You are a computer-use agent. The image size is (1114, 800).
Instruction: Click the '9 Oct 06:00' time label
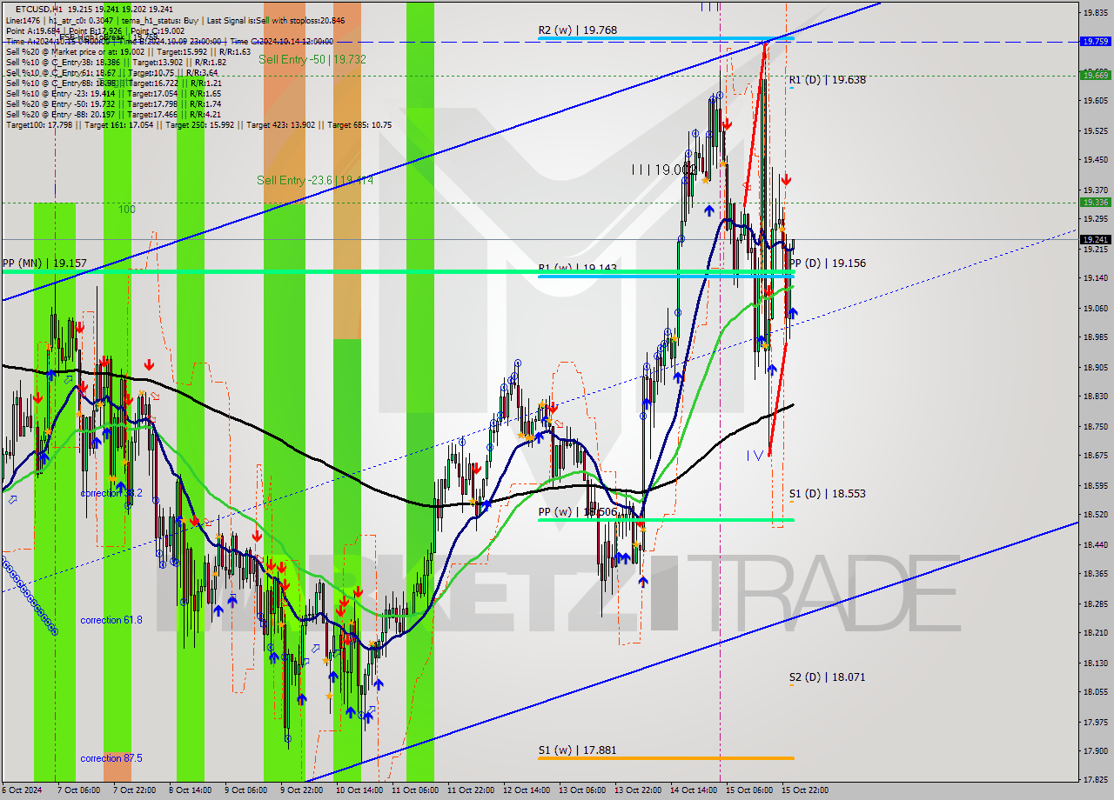(x=246, y=790)
